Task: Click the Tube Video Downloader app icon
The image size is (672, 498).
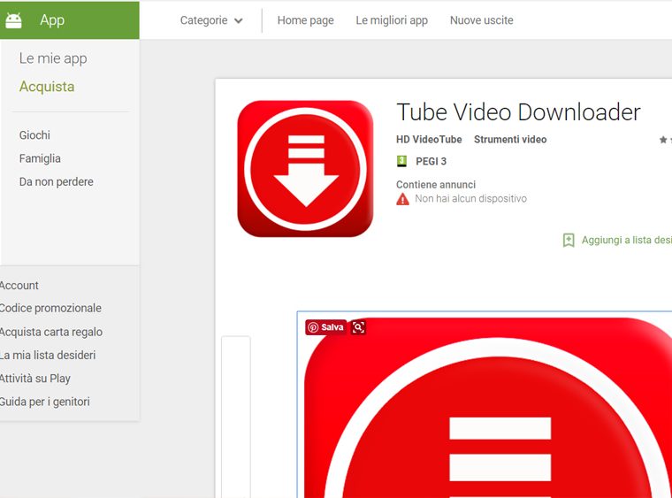Action: [305, 168]
